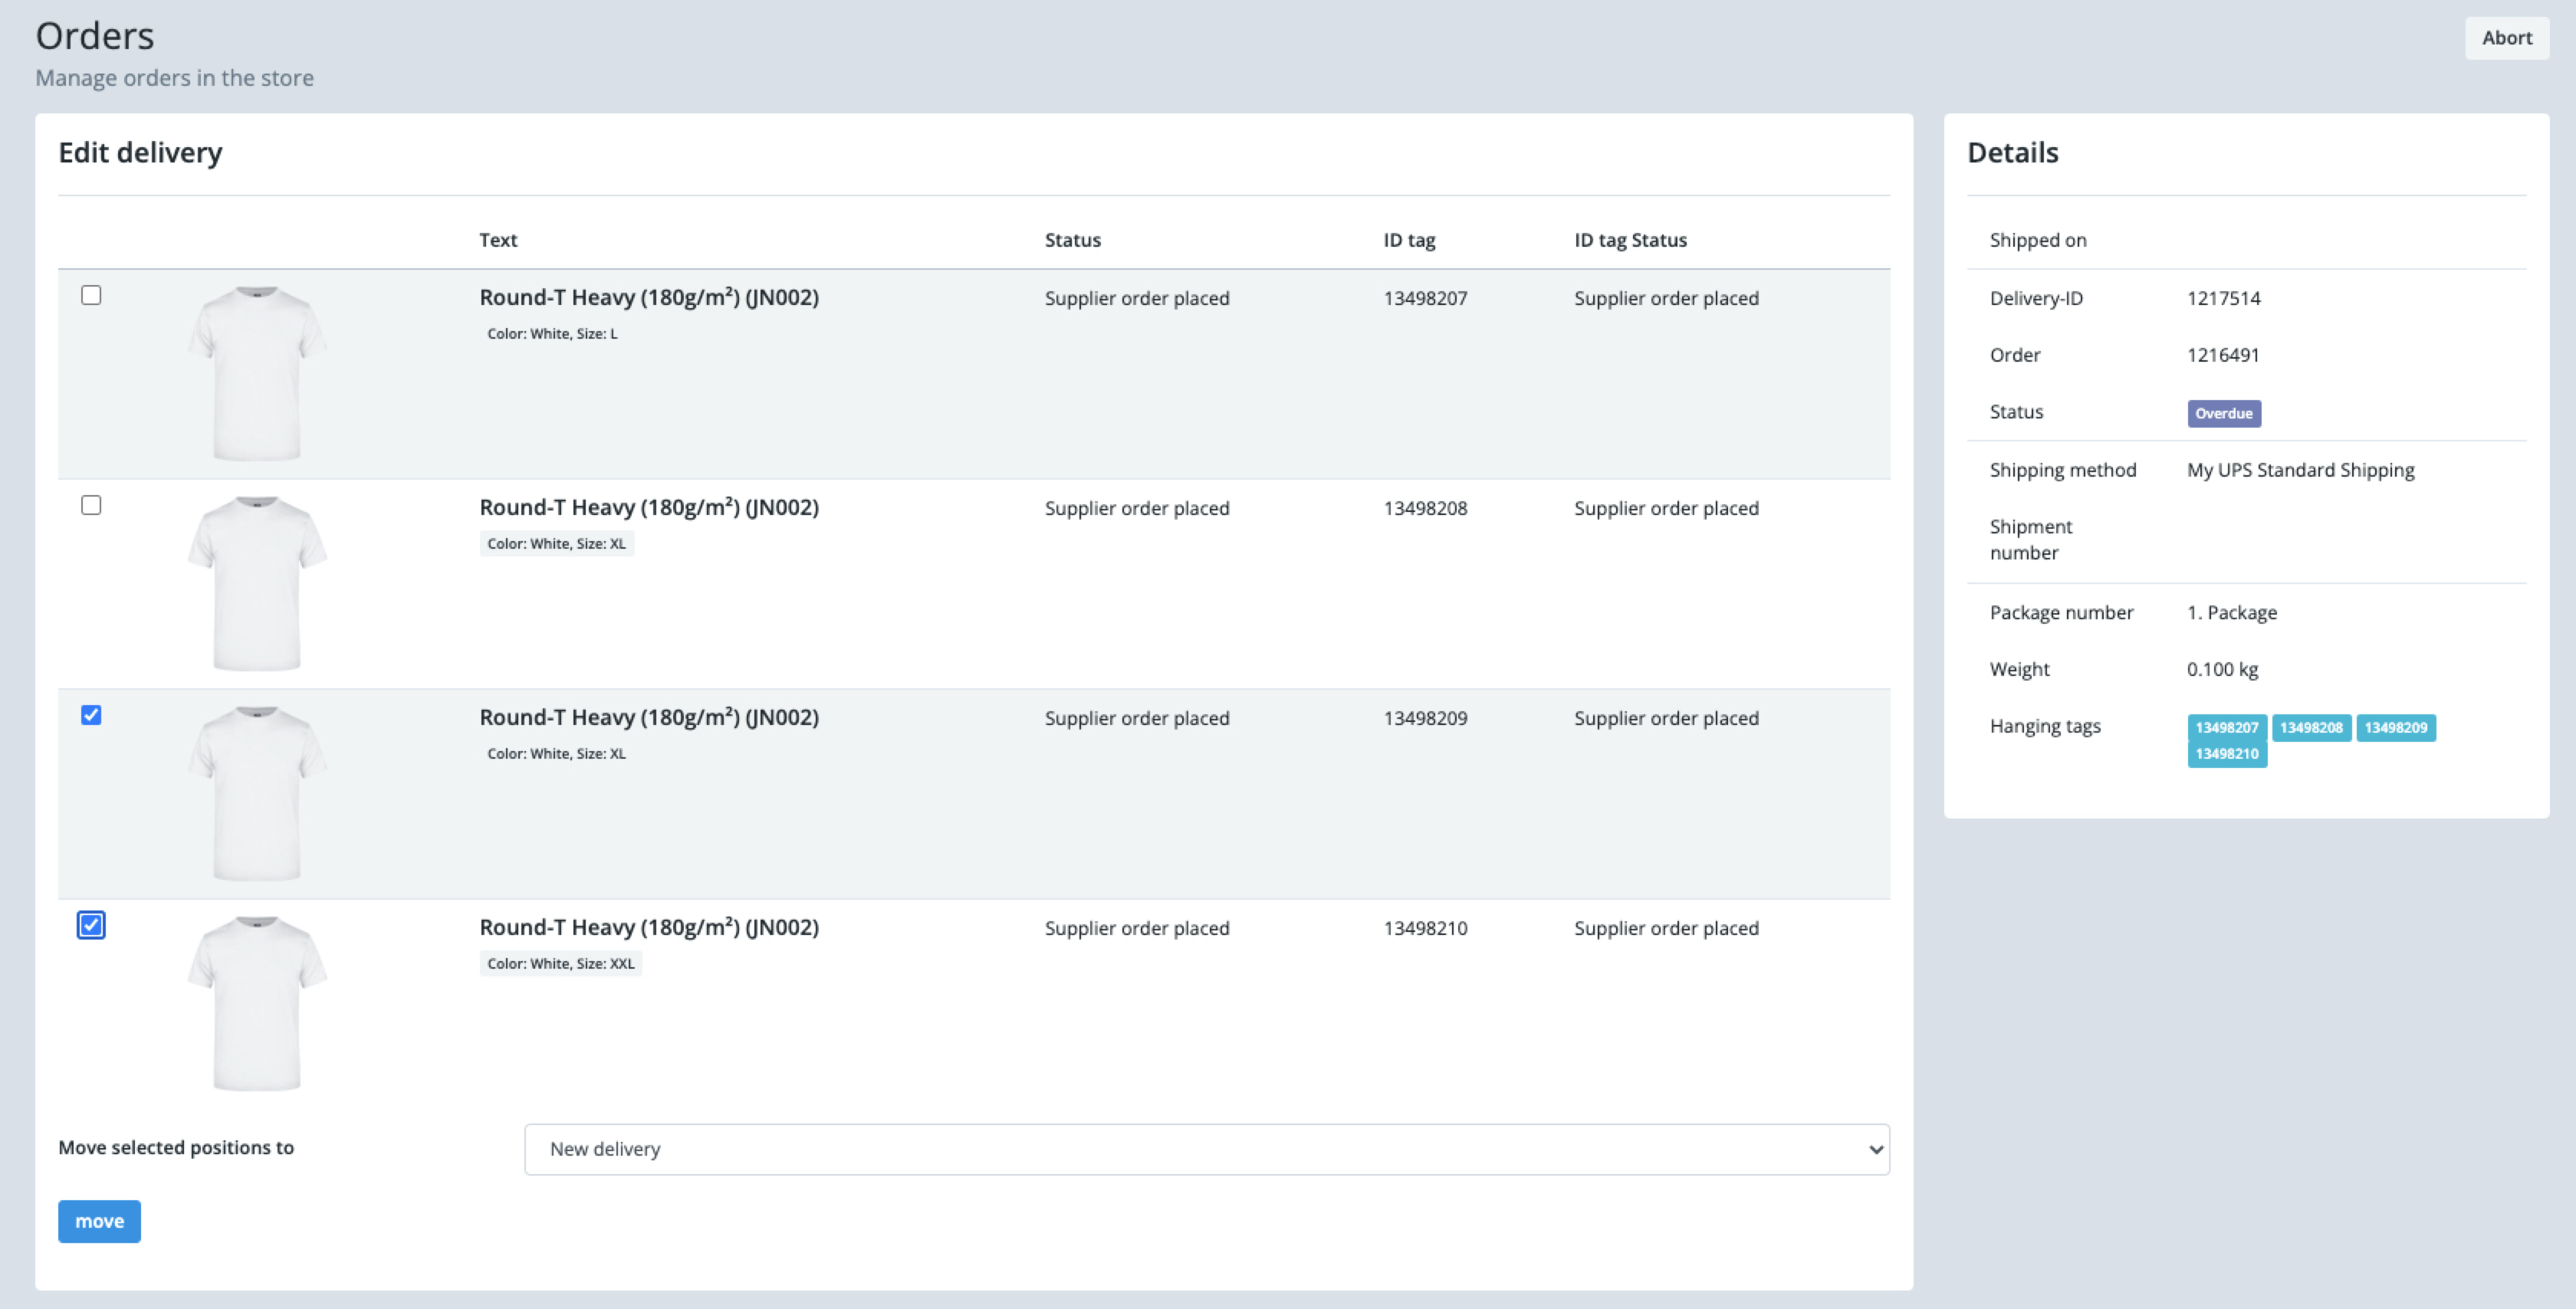This screenshot has height=1309, width=2576.
Task: Click 'My UPS Standard Shipping' value
Action: point(2300,470)
